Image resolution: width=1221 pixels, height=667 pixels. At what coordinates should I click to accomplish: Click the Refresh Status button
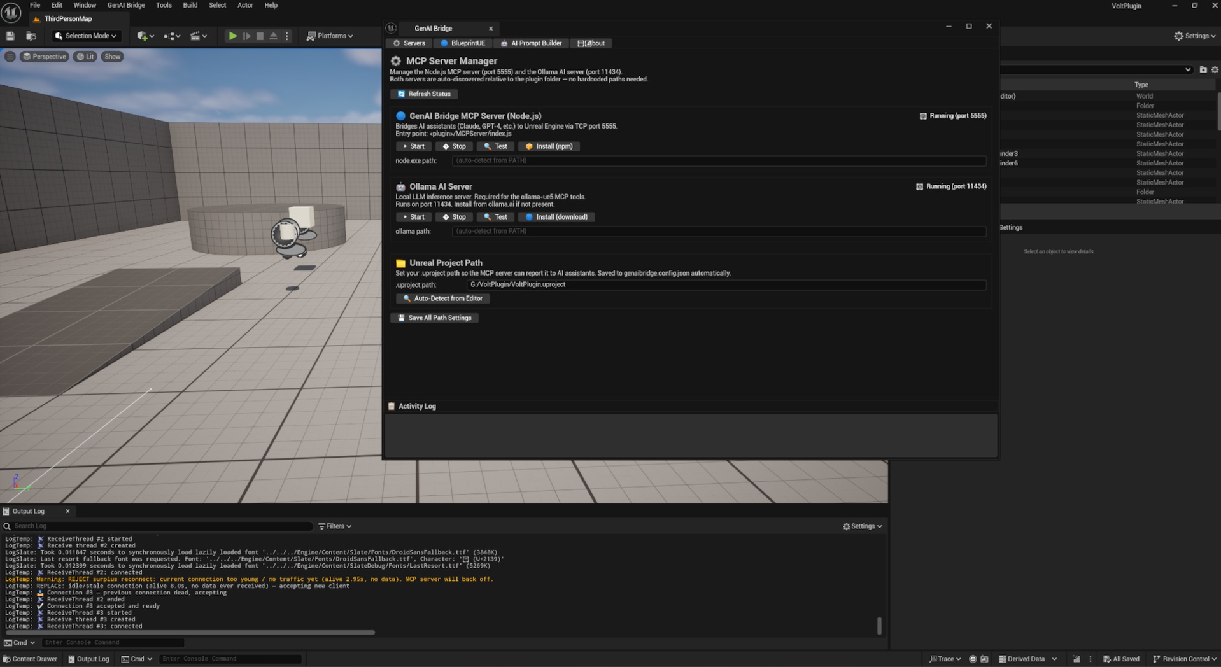click(424, 94)
